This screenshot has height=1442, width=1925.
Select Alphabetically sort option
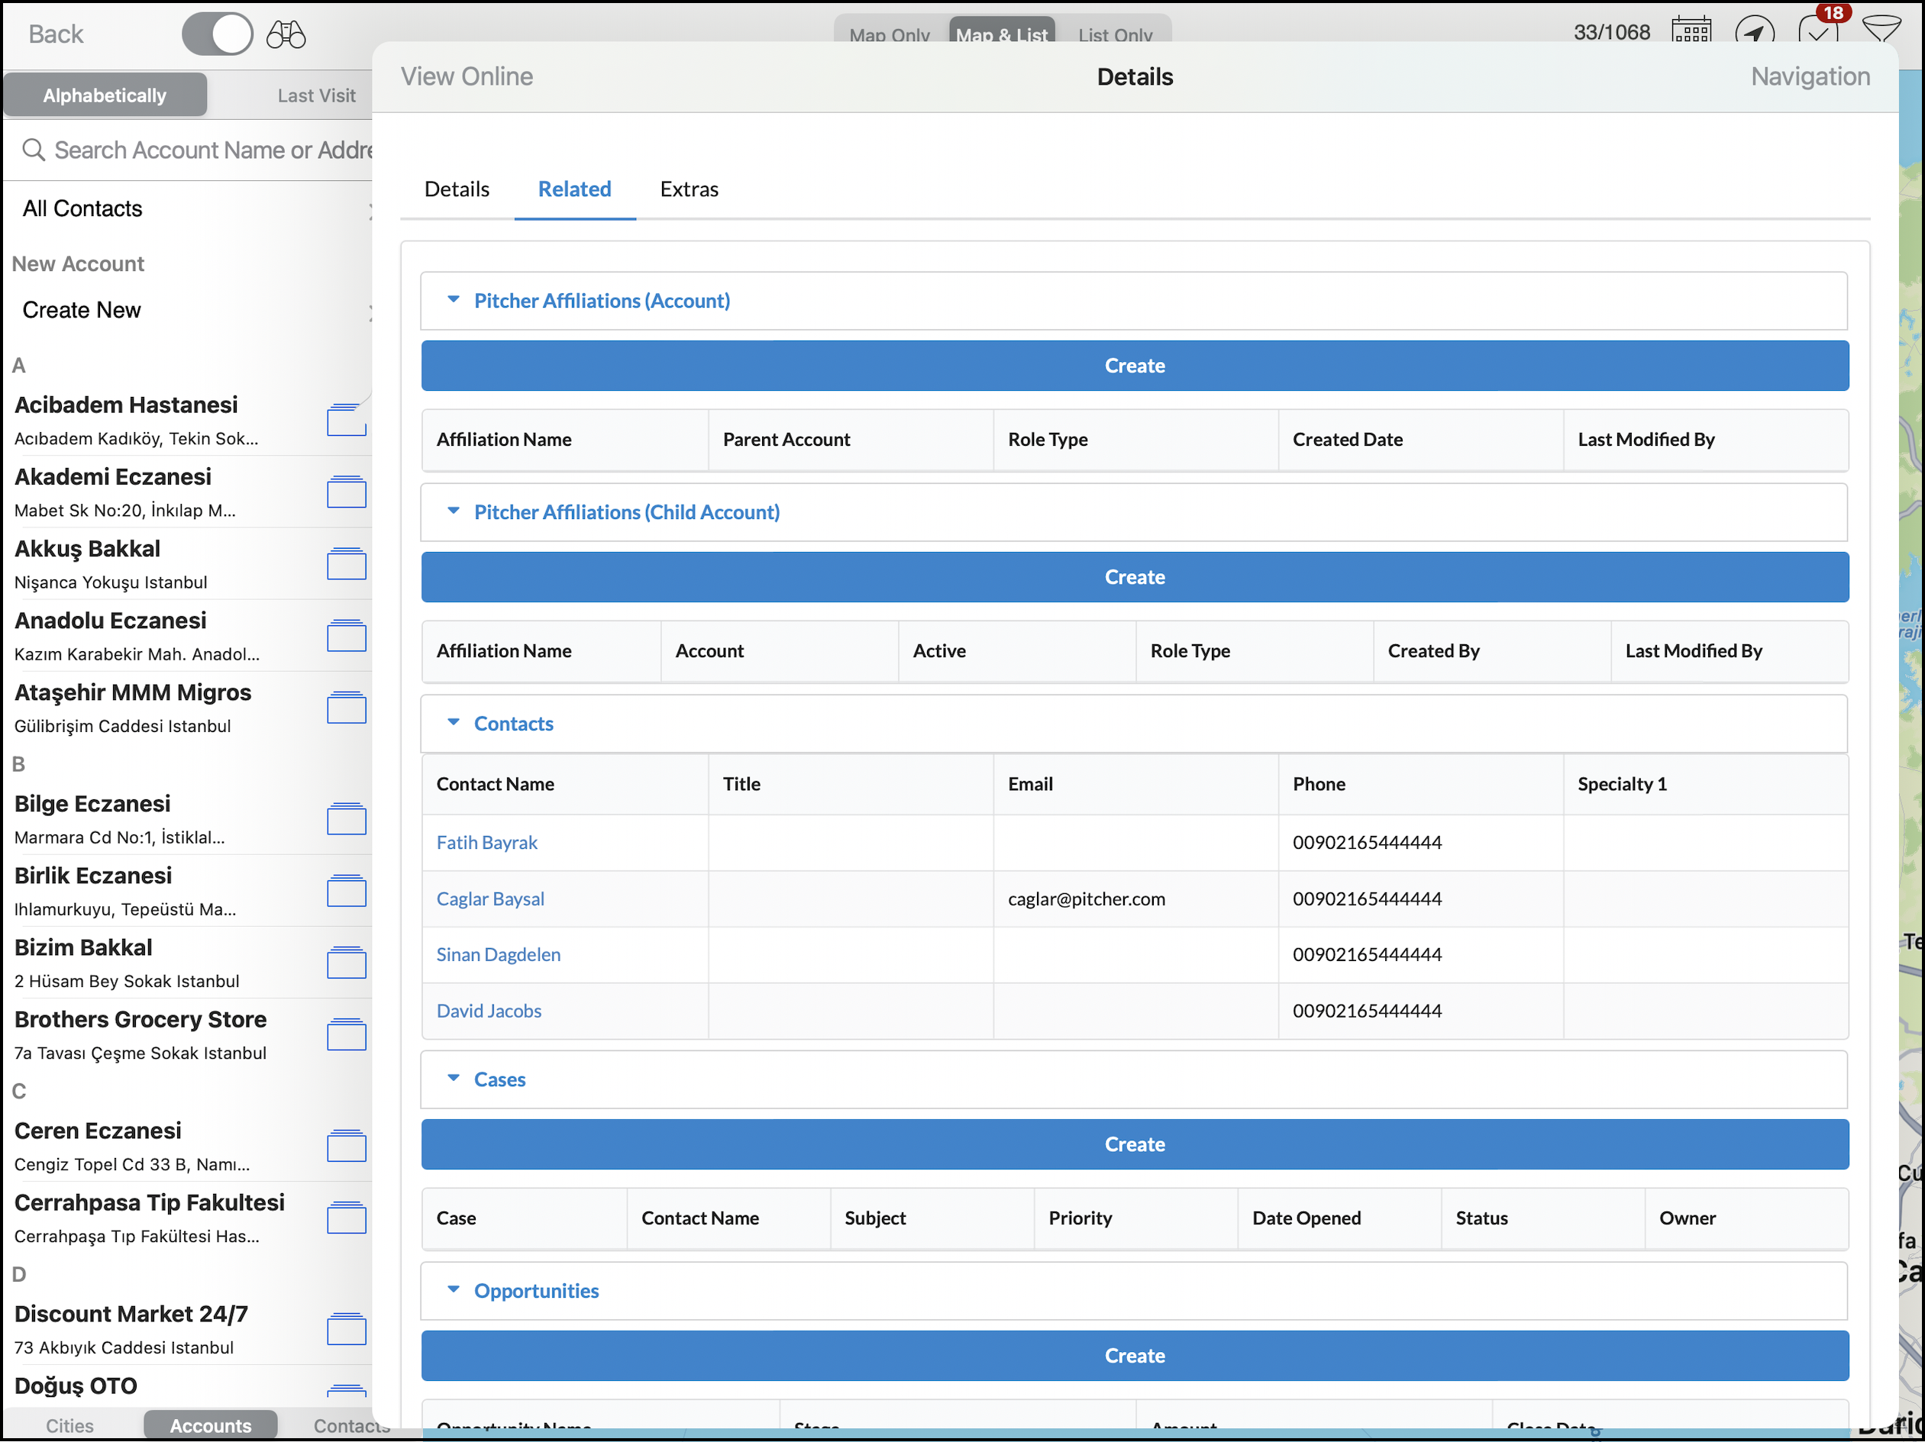click(105, 95)
